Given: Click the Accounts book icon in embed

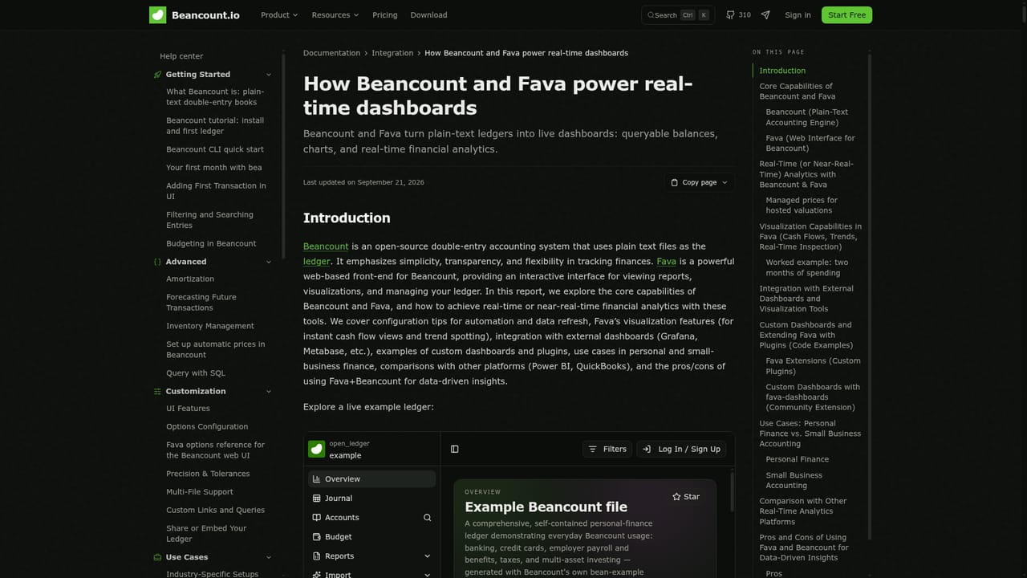Looking at the screenshot, I should (317, 518).
